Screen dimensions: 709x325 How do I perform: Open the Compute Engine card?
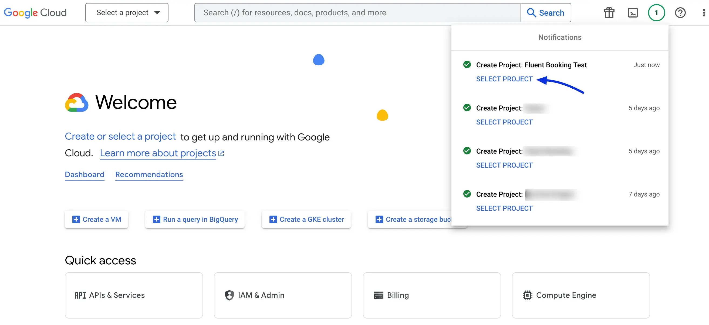(581, 295)
